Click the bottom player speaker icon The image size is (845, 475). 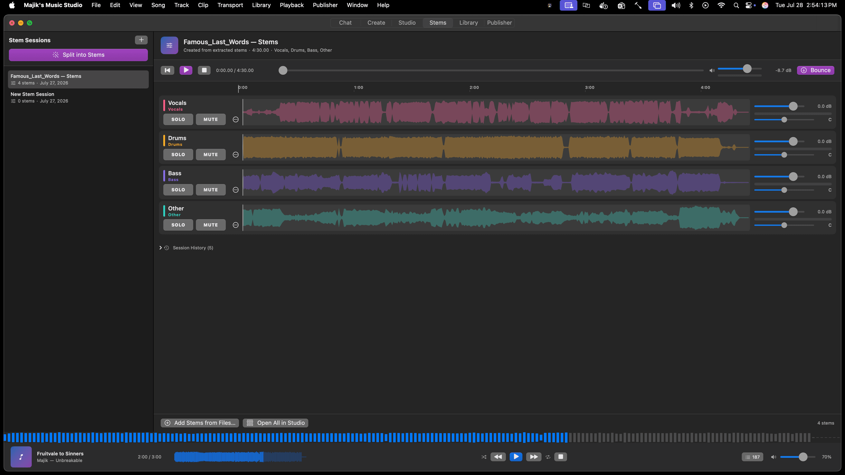pos(773,457)
